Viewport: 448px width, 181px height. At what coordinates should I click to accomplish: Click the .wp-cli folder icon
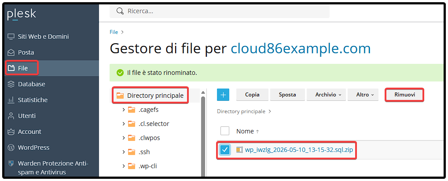pyautogui.click(x=132, y=166)
